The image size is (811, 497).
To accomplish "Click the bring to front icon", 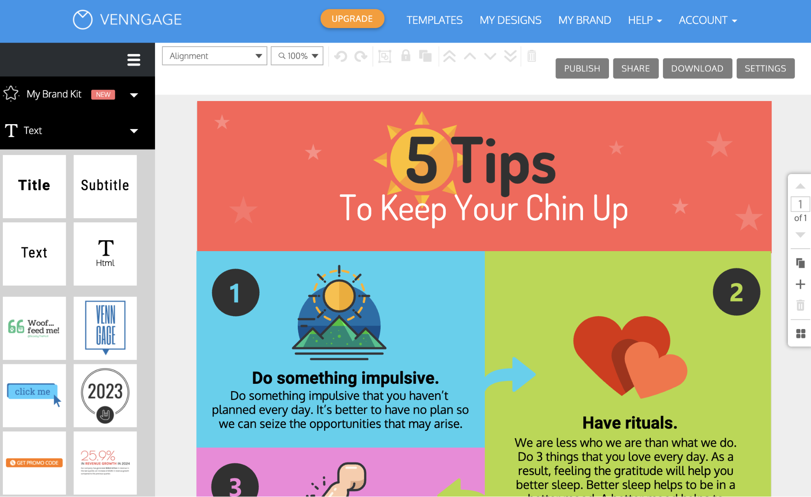I will pyautogui.click(x=450, y=56).
